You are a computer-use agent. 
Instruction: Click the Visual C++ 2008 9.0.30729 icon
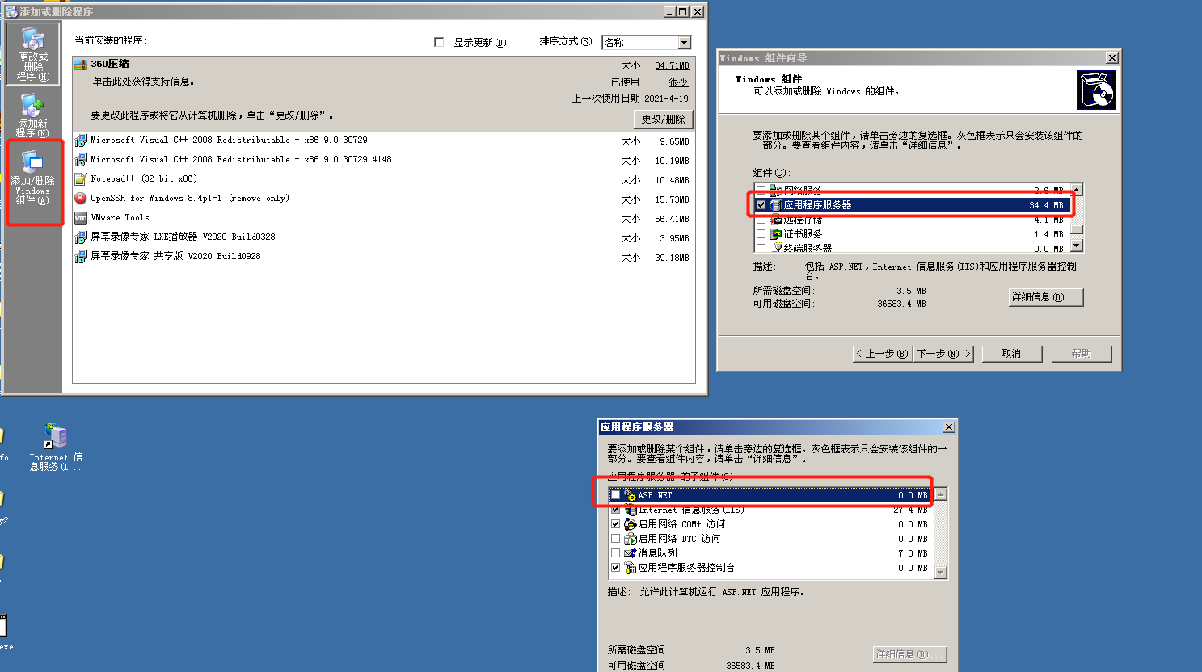(81, 141)
